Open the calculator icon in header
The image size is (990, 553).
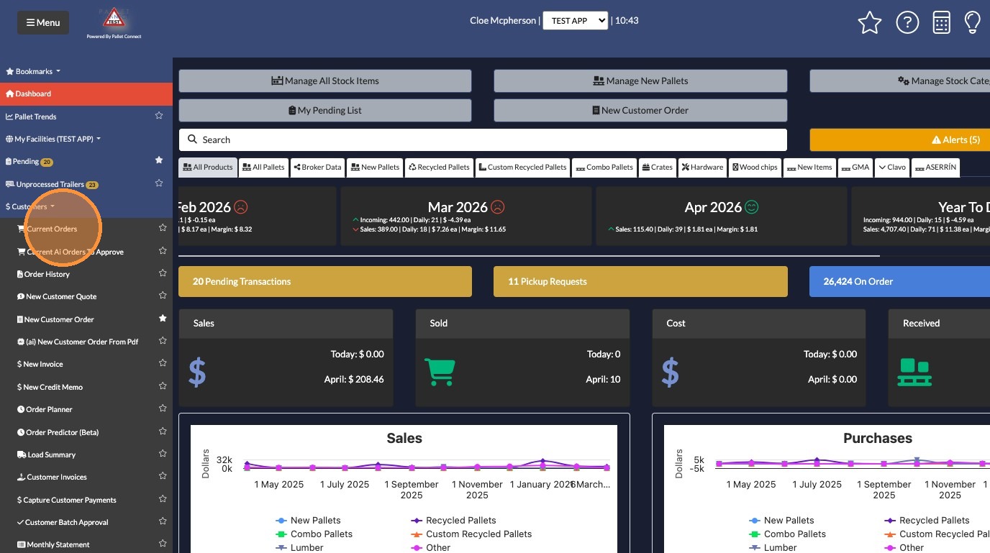click(x=941, y=22)
